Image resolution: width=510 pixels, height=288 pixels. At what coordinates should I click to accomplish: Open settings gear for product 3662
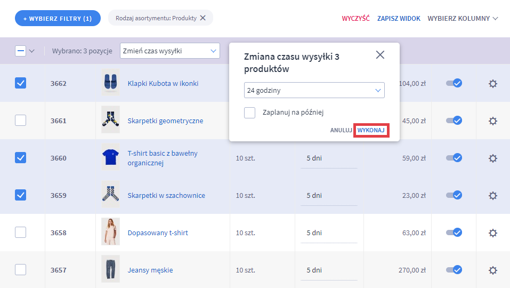point(493,83)
